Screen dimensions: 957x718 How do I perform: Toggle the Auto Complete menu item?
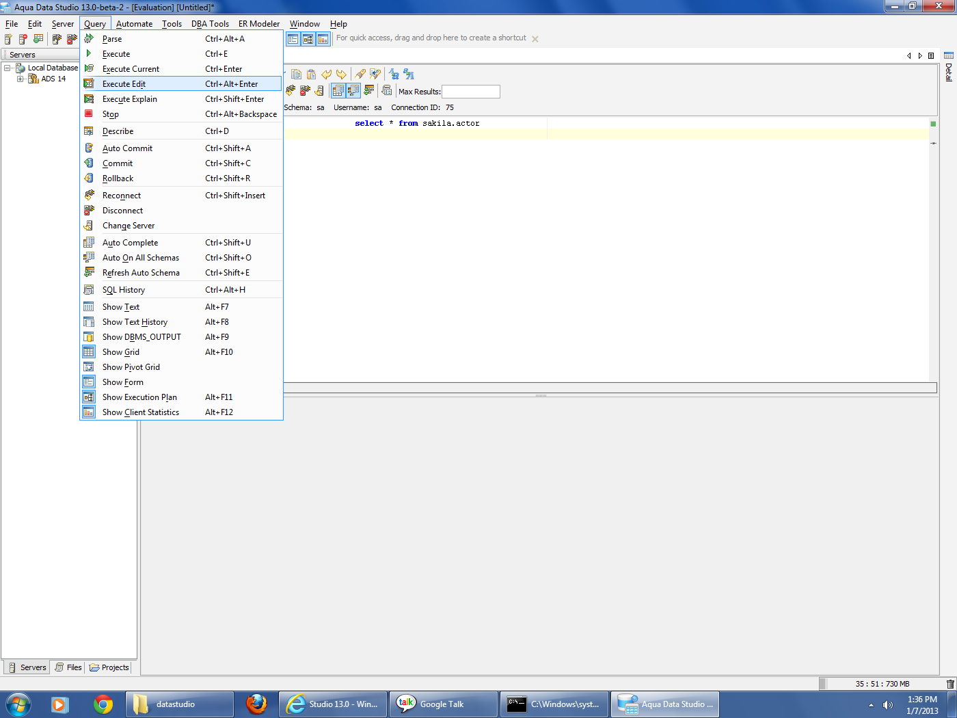[x=181, y=243]
